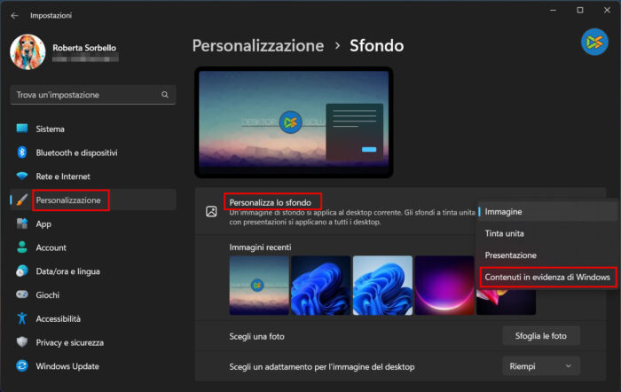Click the desktop background preview

[x=294, y=122]
